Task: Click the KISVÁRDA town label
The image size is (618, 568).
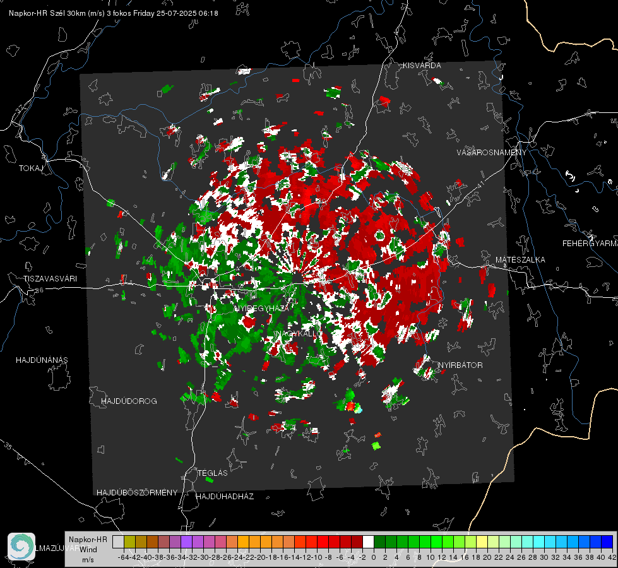Action: (422, 66)
